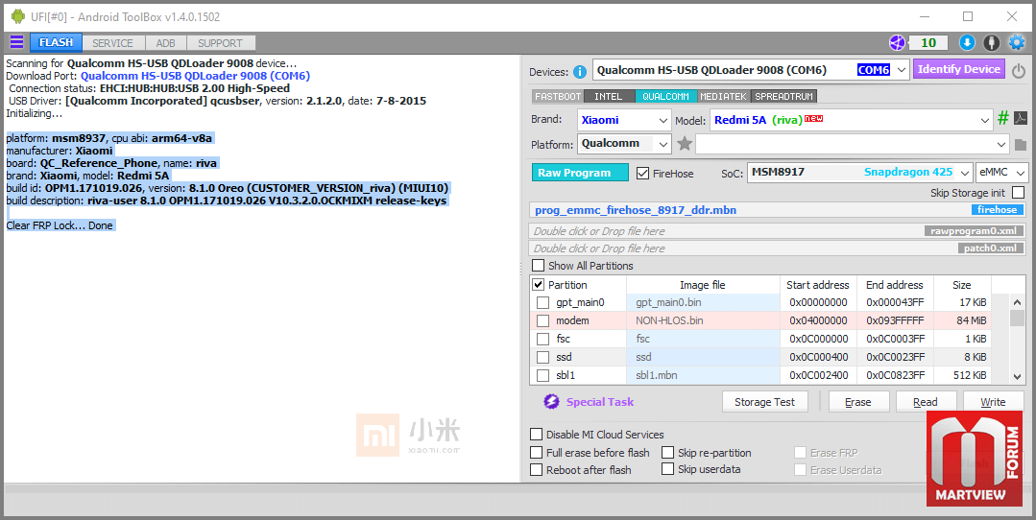Check the sbl1 partition checkbox

(x=543, y=375)
